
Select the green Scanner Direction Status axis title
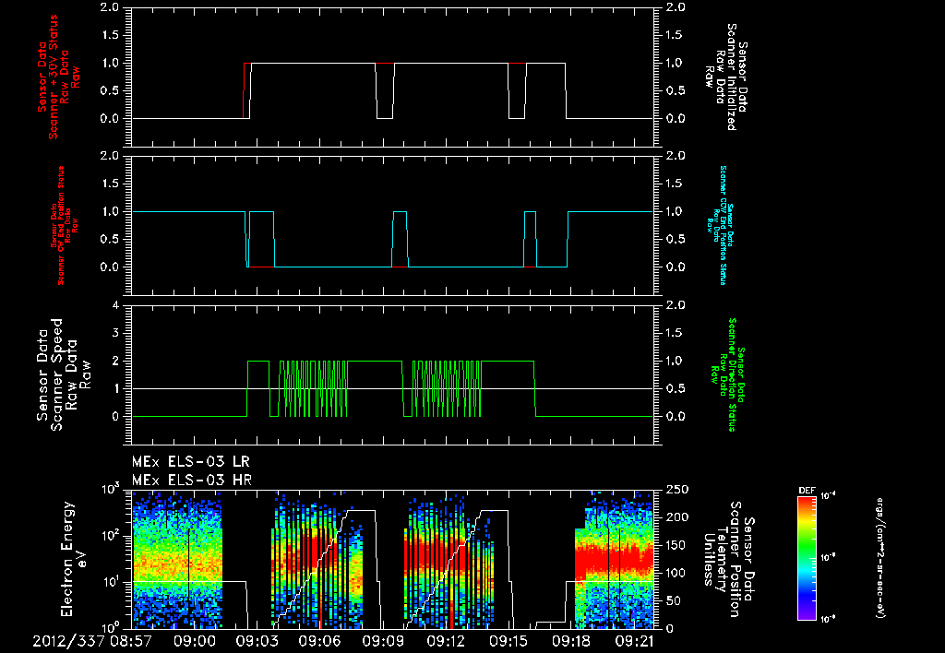click(x=727, y=374)
